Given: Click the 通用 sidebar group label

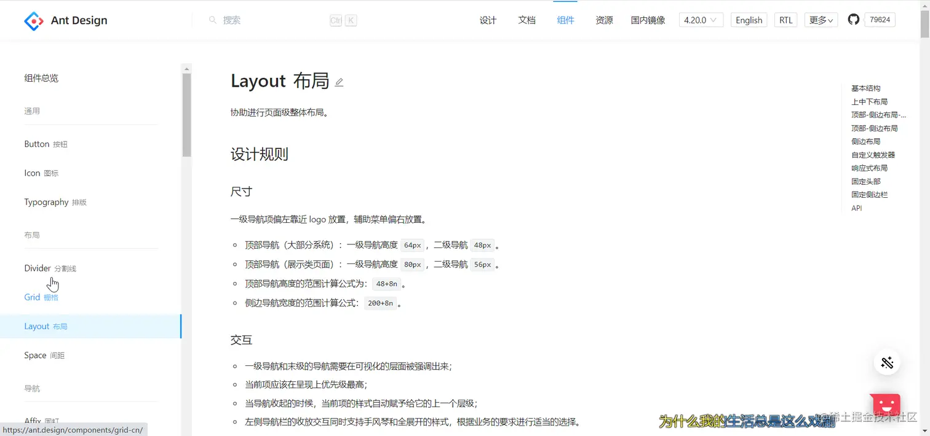Looking at the screenshot, I should pyautogui.click(x=32, y=111).
